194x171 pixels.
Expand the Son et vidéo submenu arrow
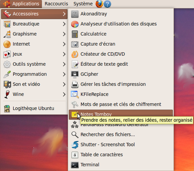click(x=64, y=84)
